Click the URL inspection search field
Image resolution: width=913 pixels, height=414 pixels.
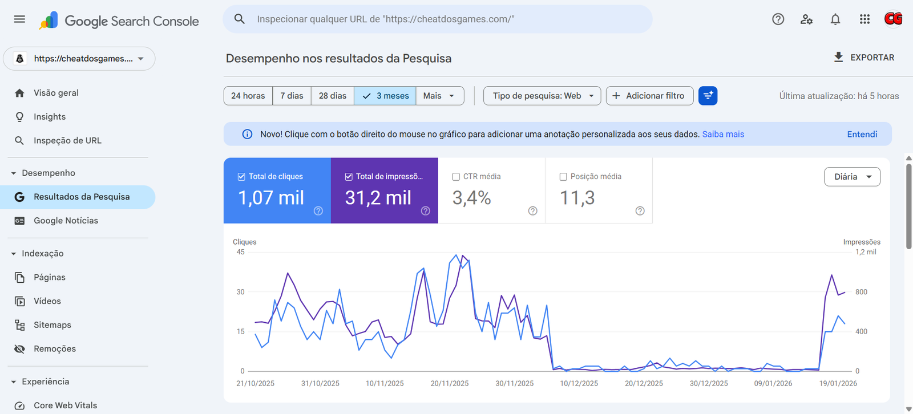(437, 19)
